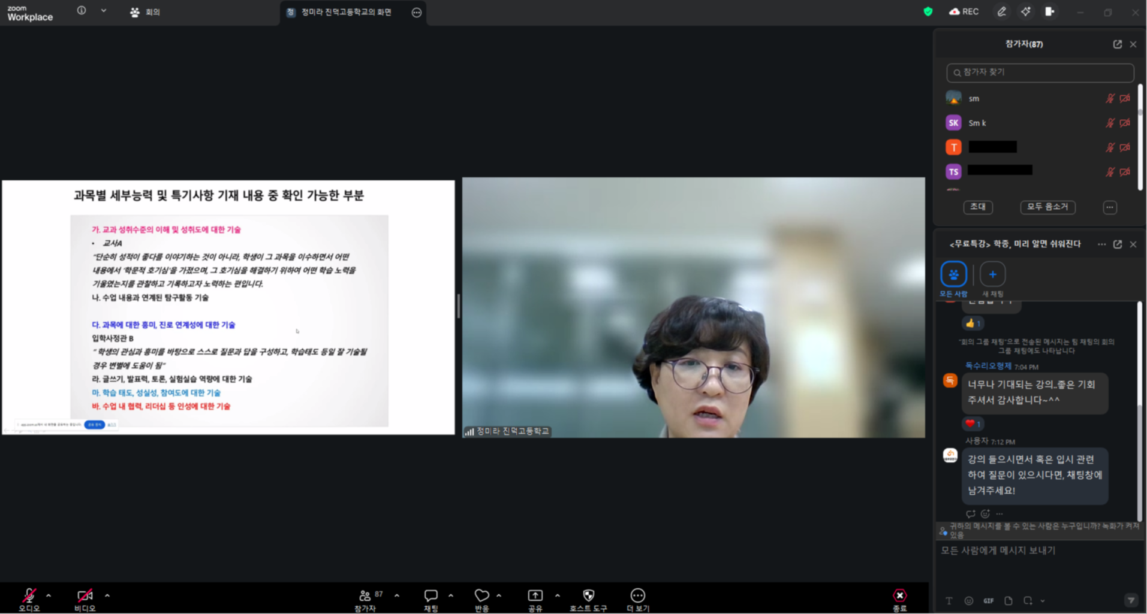This screenshot has width=1147, height=614.
Task: Toggle video icon for participant Sm k
Action: coord(1125,123)
